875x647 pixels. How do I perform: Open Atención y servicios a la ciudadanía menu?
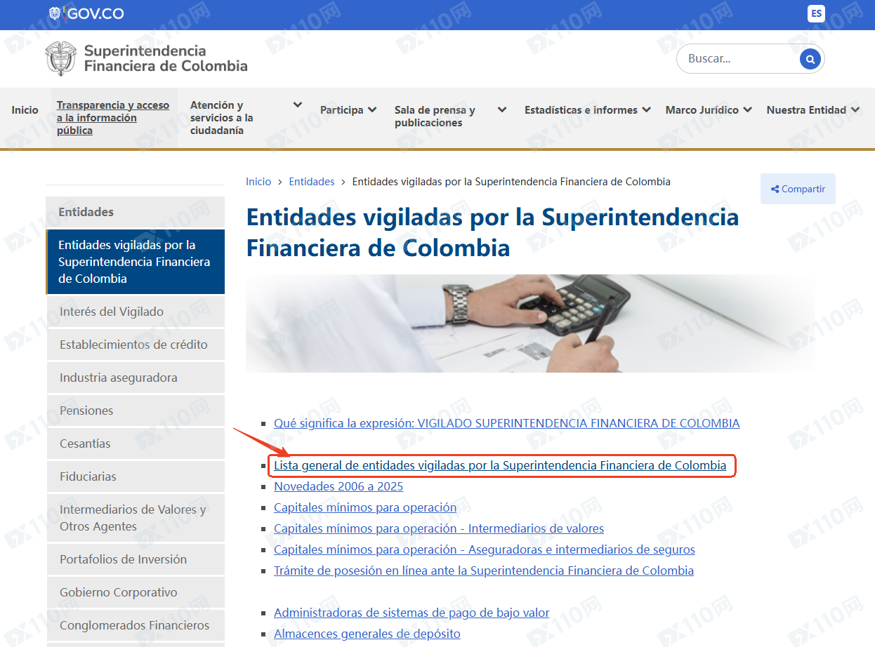tap(222, 118)
